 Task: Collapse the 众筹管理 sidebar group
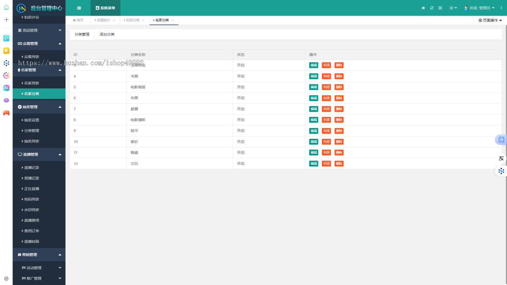[x=39, y=43]
